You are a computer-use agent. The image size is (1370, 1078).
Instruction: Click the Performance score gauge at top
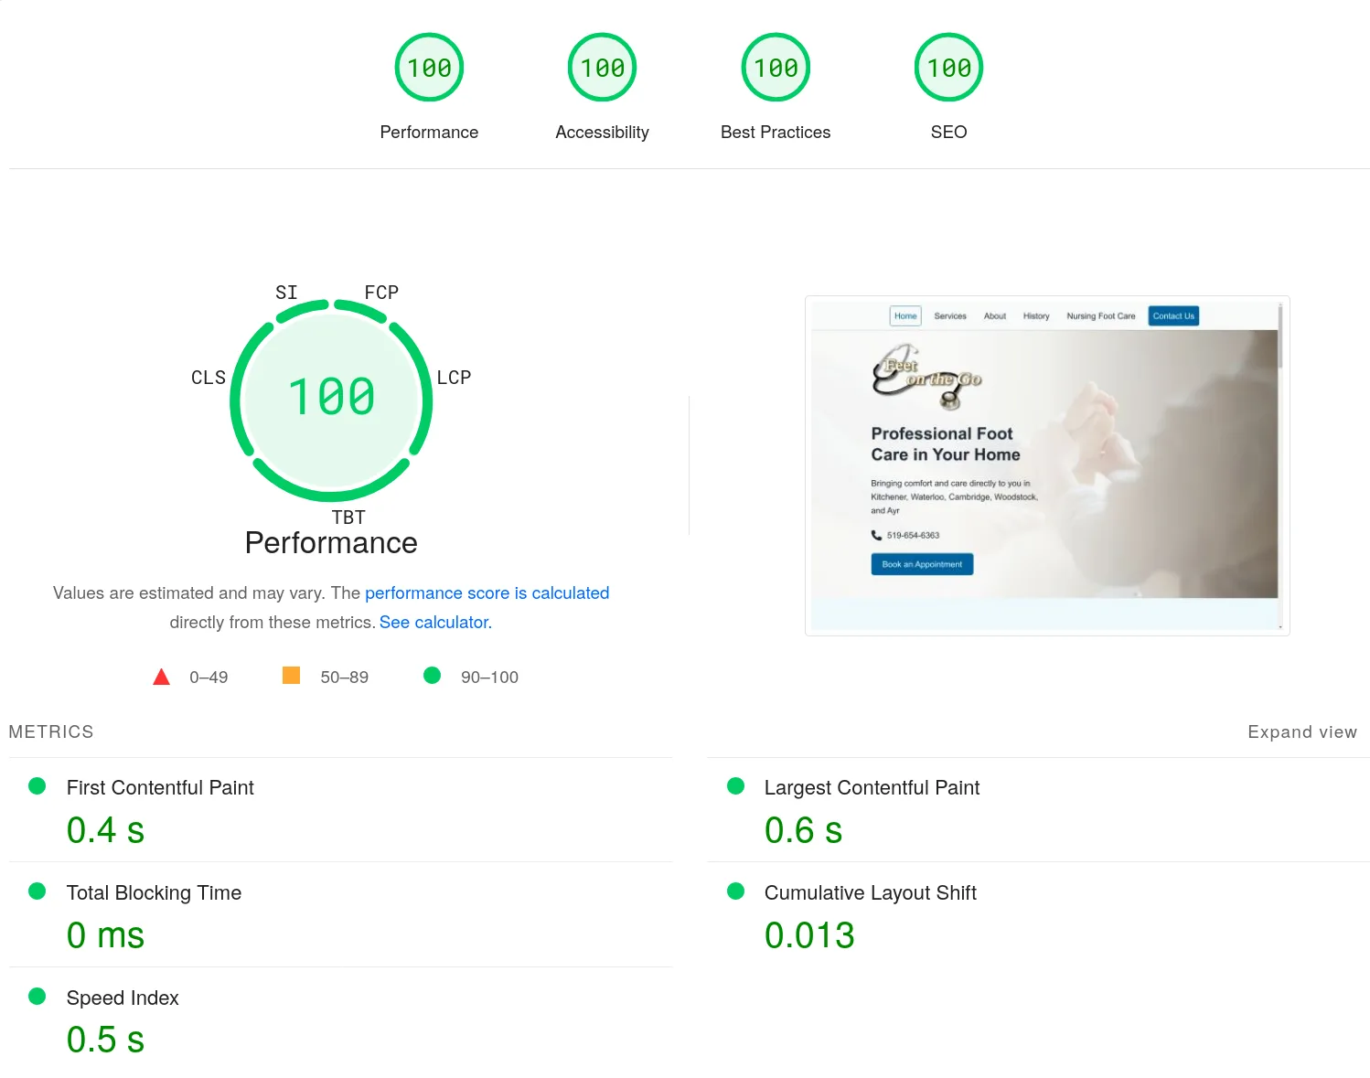coord(429,68)
